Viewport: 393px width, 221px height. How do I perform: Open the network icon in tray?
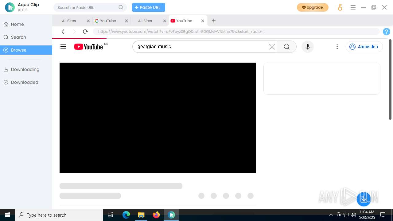[346, 215]
